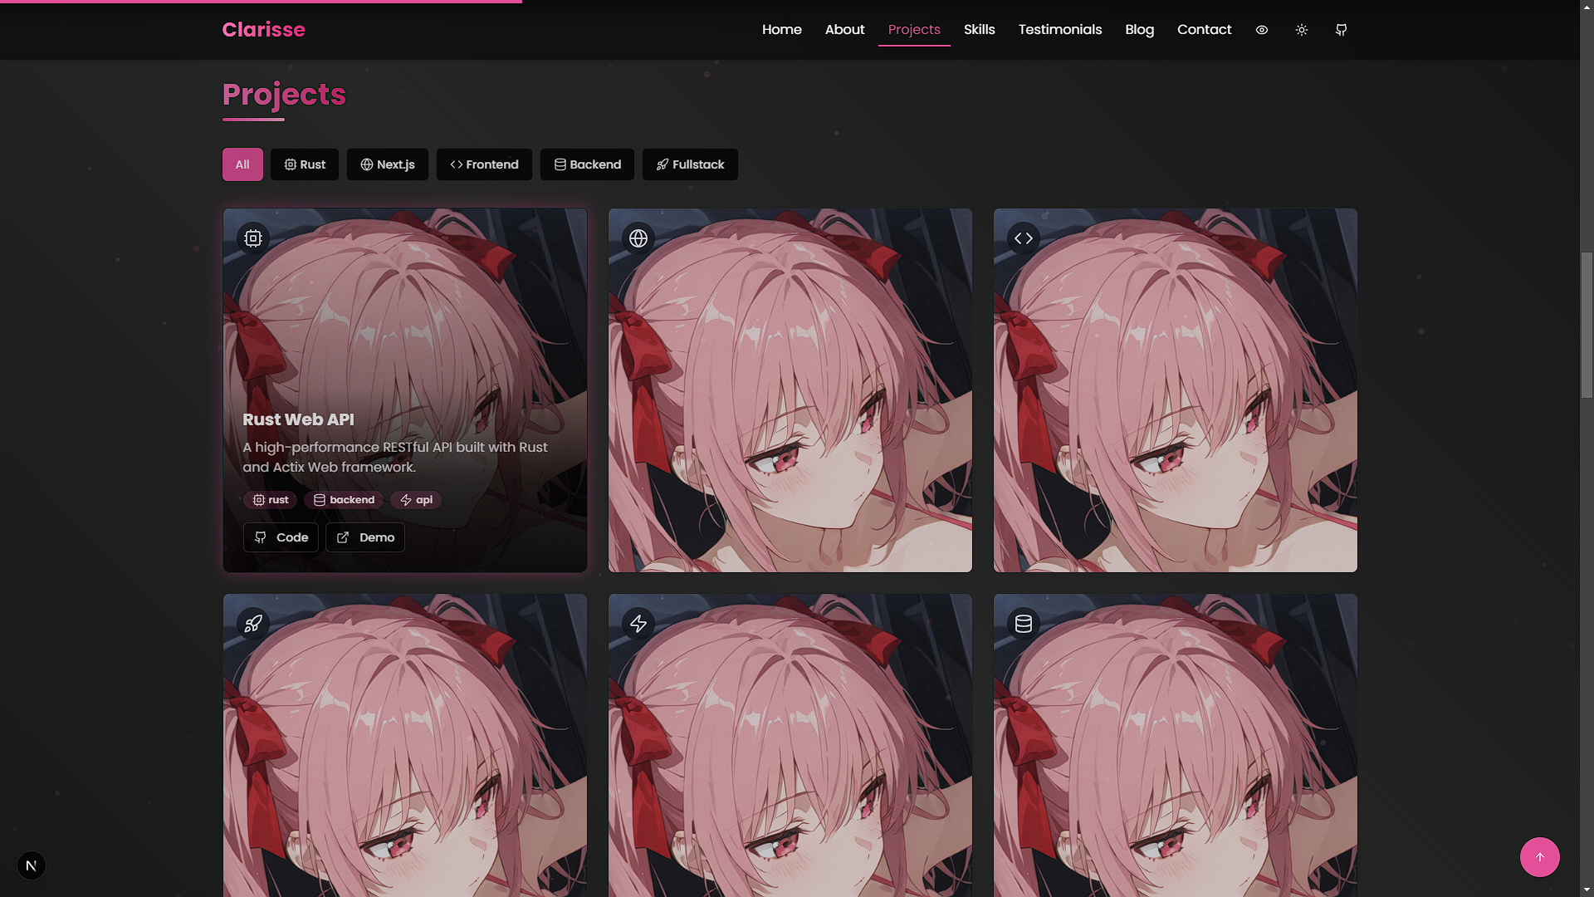The width and height of the screenshot is (1594, 897).
Task: Click the N logo in the bottom-left corner
Action: pos(32,865)
